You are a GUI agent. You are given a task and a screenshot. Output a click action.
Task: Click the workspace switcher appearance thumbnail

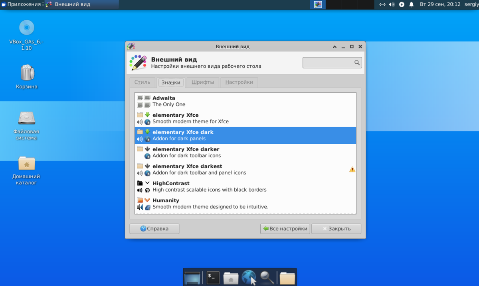318,4
